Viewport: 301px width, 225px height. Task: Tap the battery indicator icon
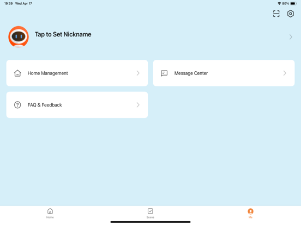[x=293, y=3]
